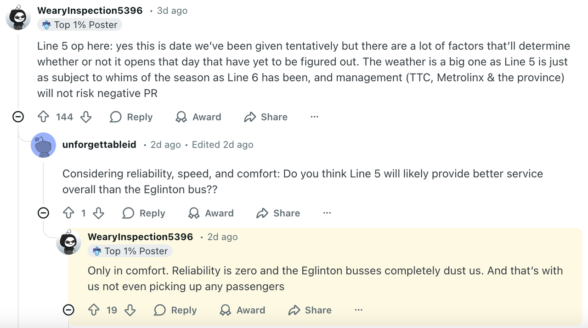
Task: Upvote the highlighted reply with 19 votes
Action: click(94, 310)
